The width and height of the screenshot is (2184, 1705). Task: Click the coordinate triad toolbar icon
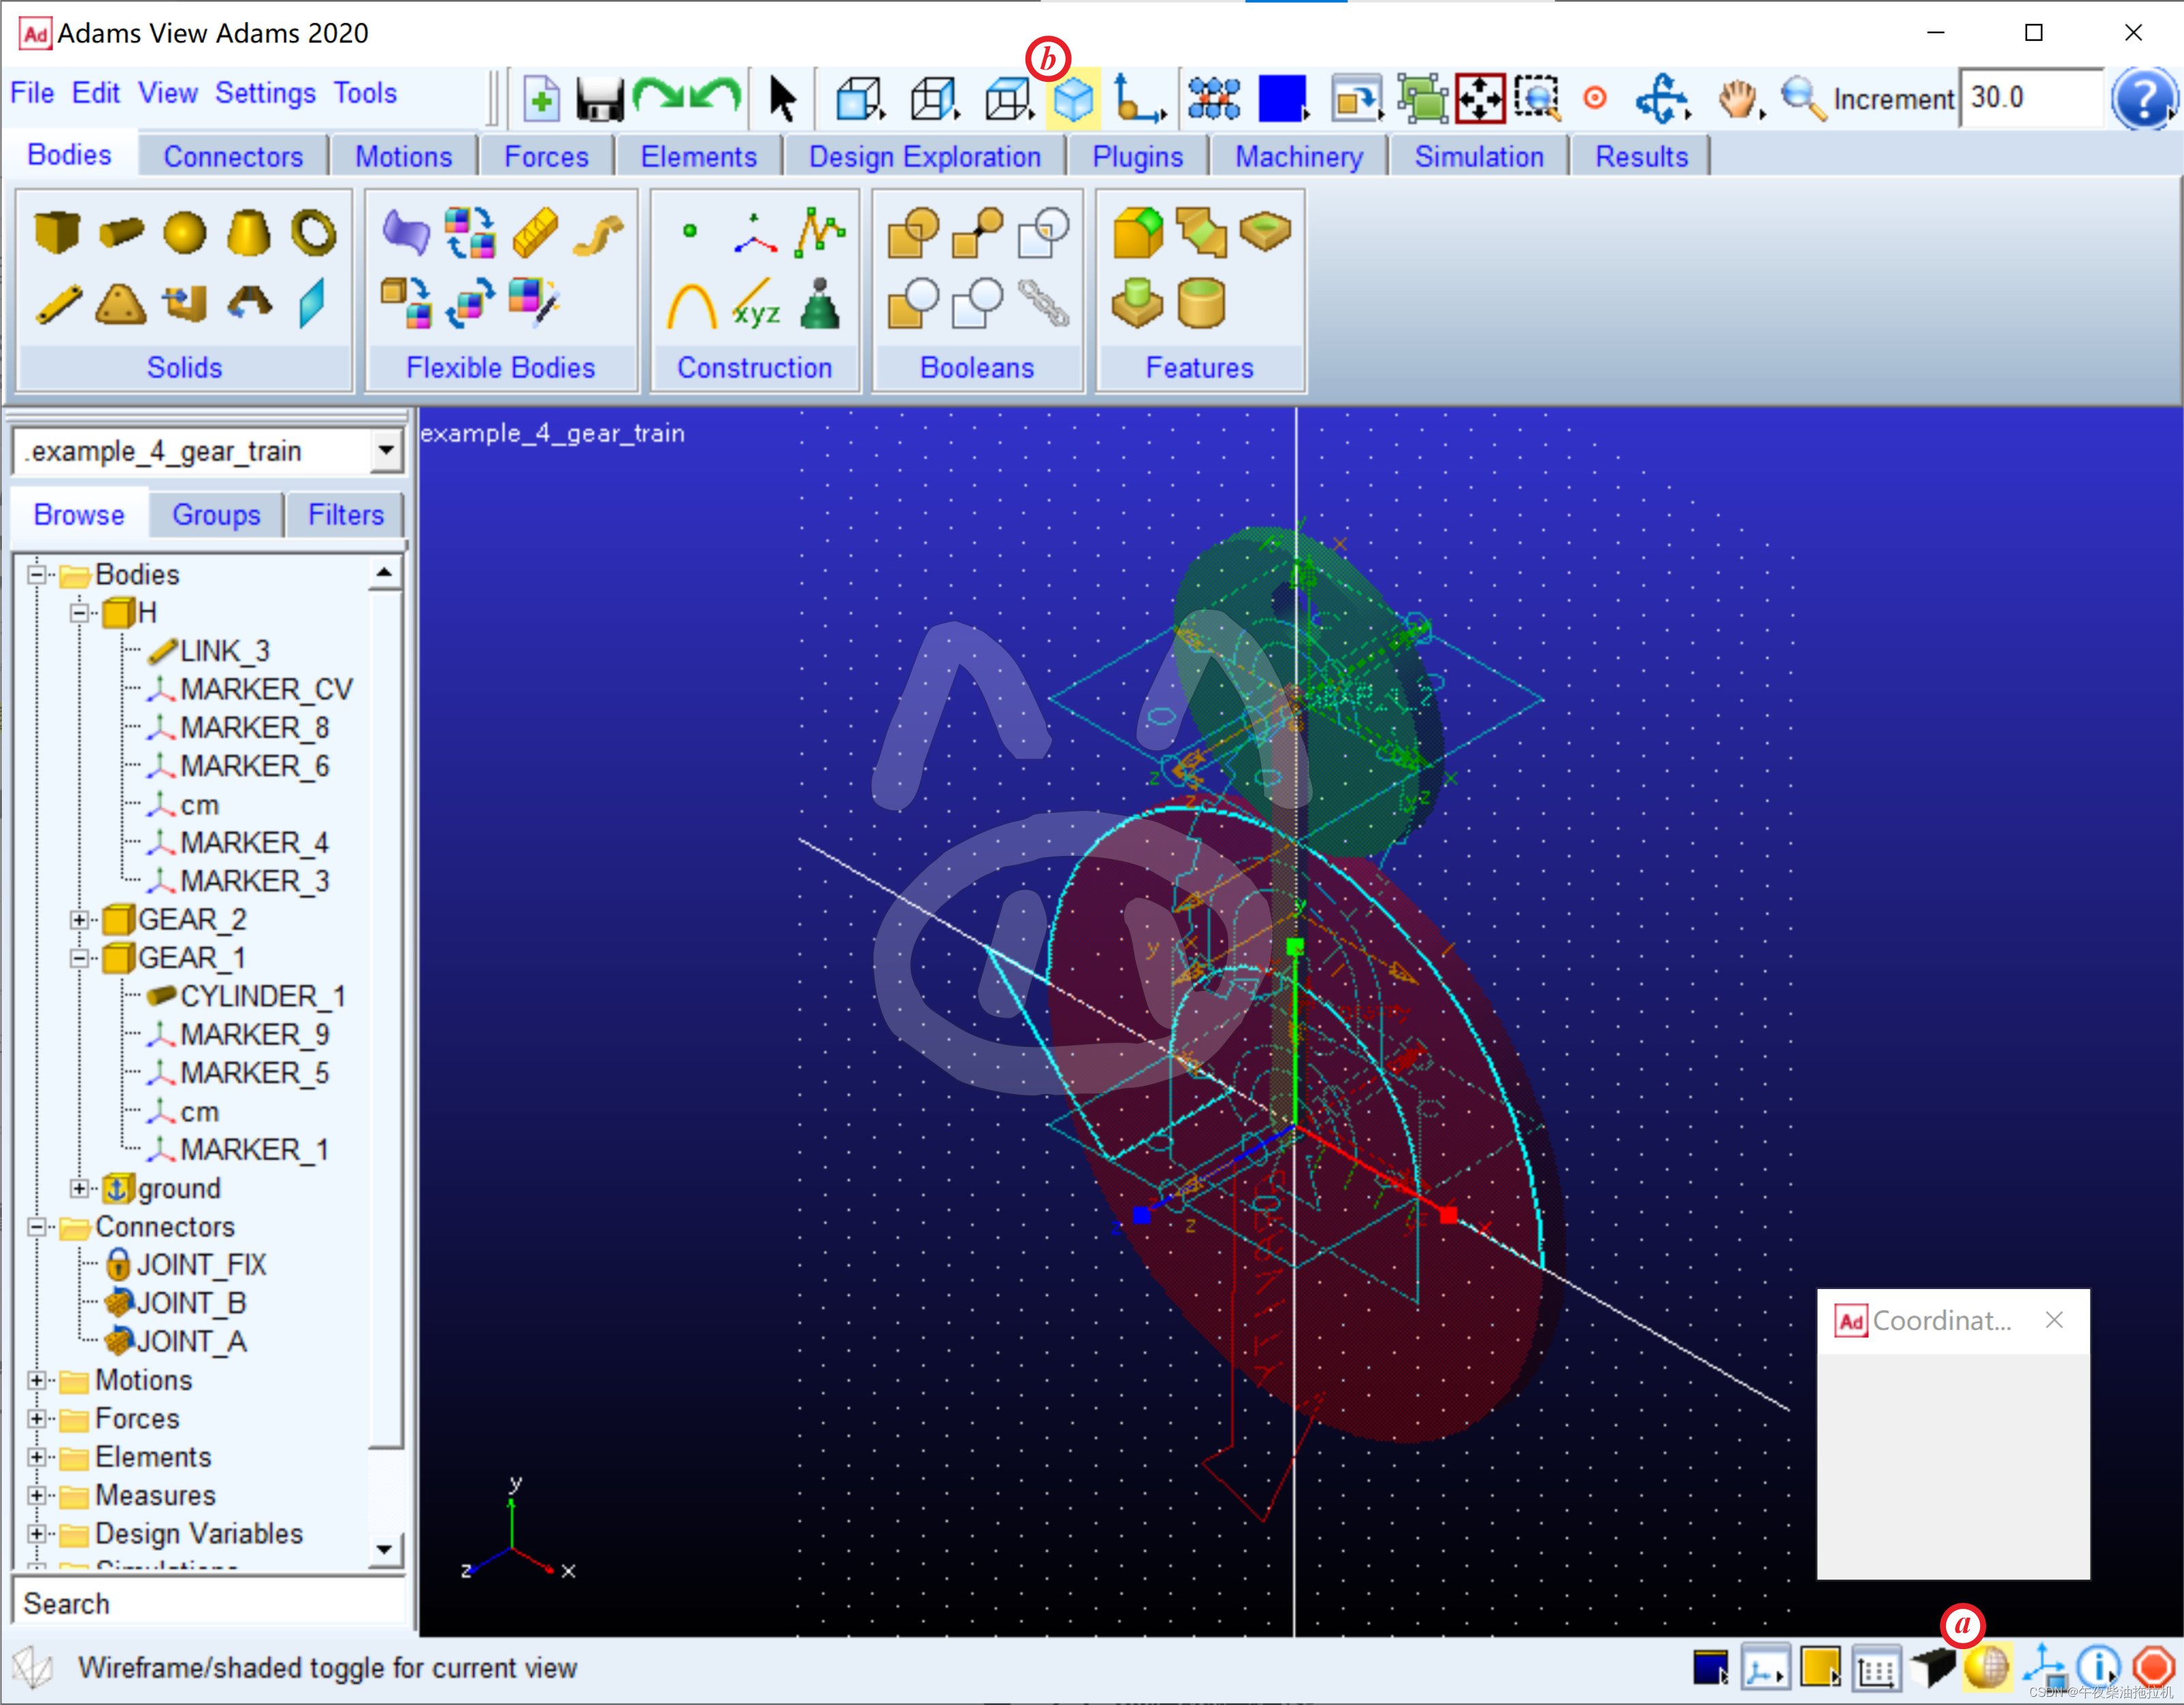[x=1140, y=99]
